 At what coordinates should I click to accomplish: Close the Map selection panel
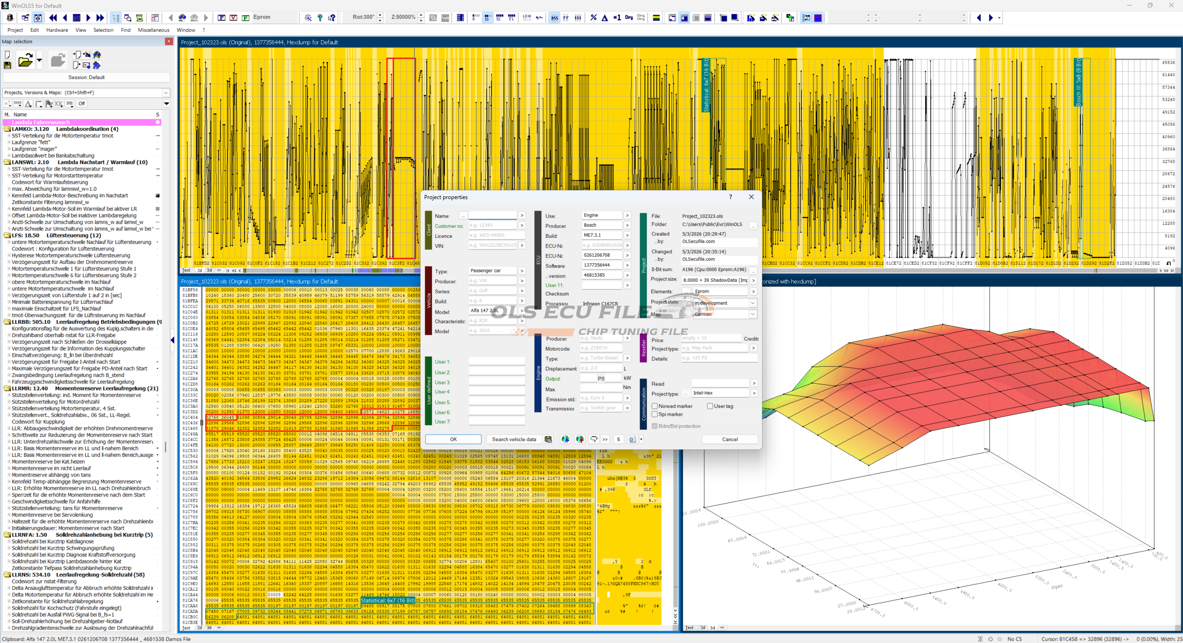(169, 42)
